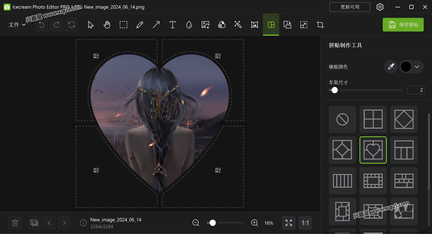Set zoom to 1:1 actual size

click(x=305, y=223)
